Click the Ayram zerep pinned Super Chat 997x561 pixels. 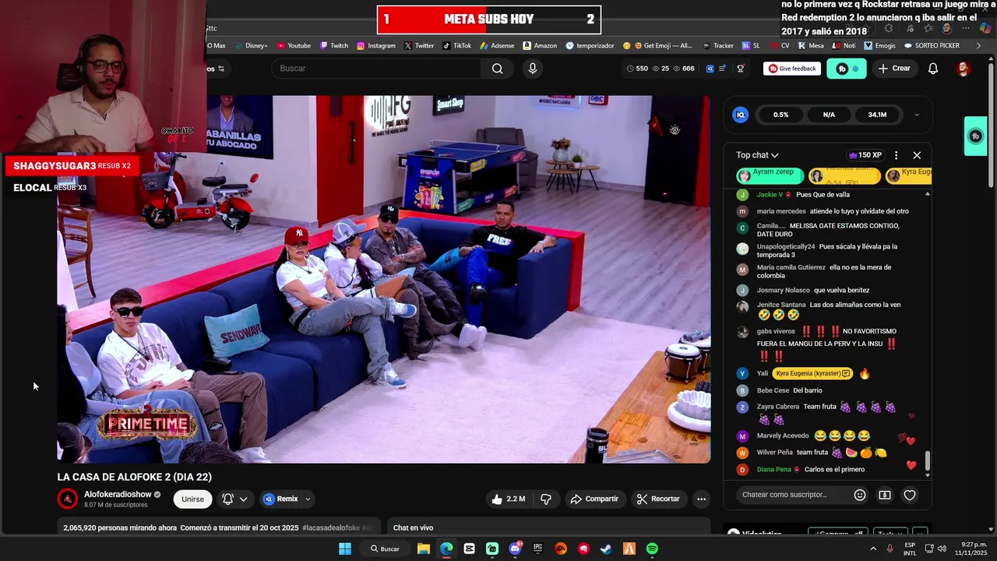tap(770, 175)
